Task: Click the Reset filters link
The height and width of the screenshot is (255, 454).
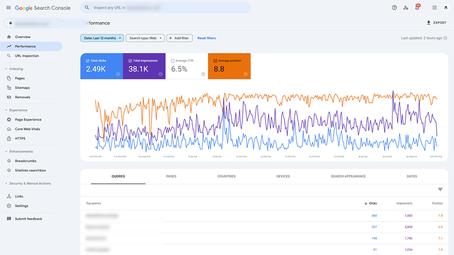Action: point(206,38)
